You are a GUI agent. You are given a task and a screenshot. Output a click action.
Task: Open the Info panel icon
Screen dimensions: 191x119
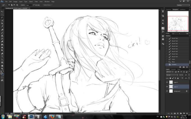coord(163,39)
